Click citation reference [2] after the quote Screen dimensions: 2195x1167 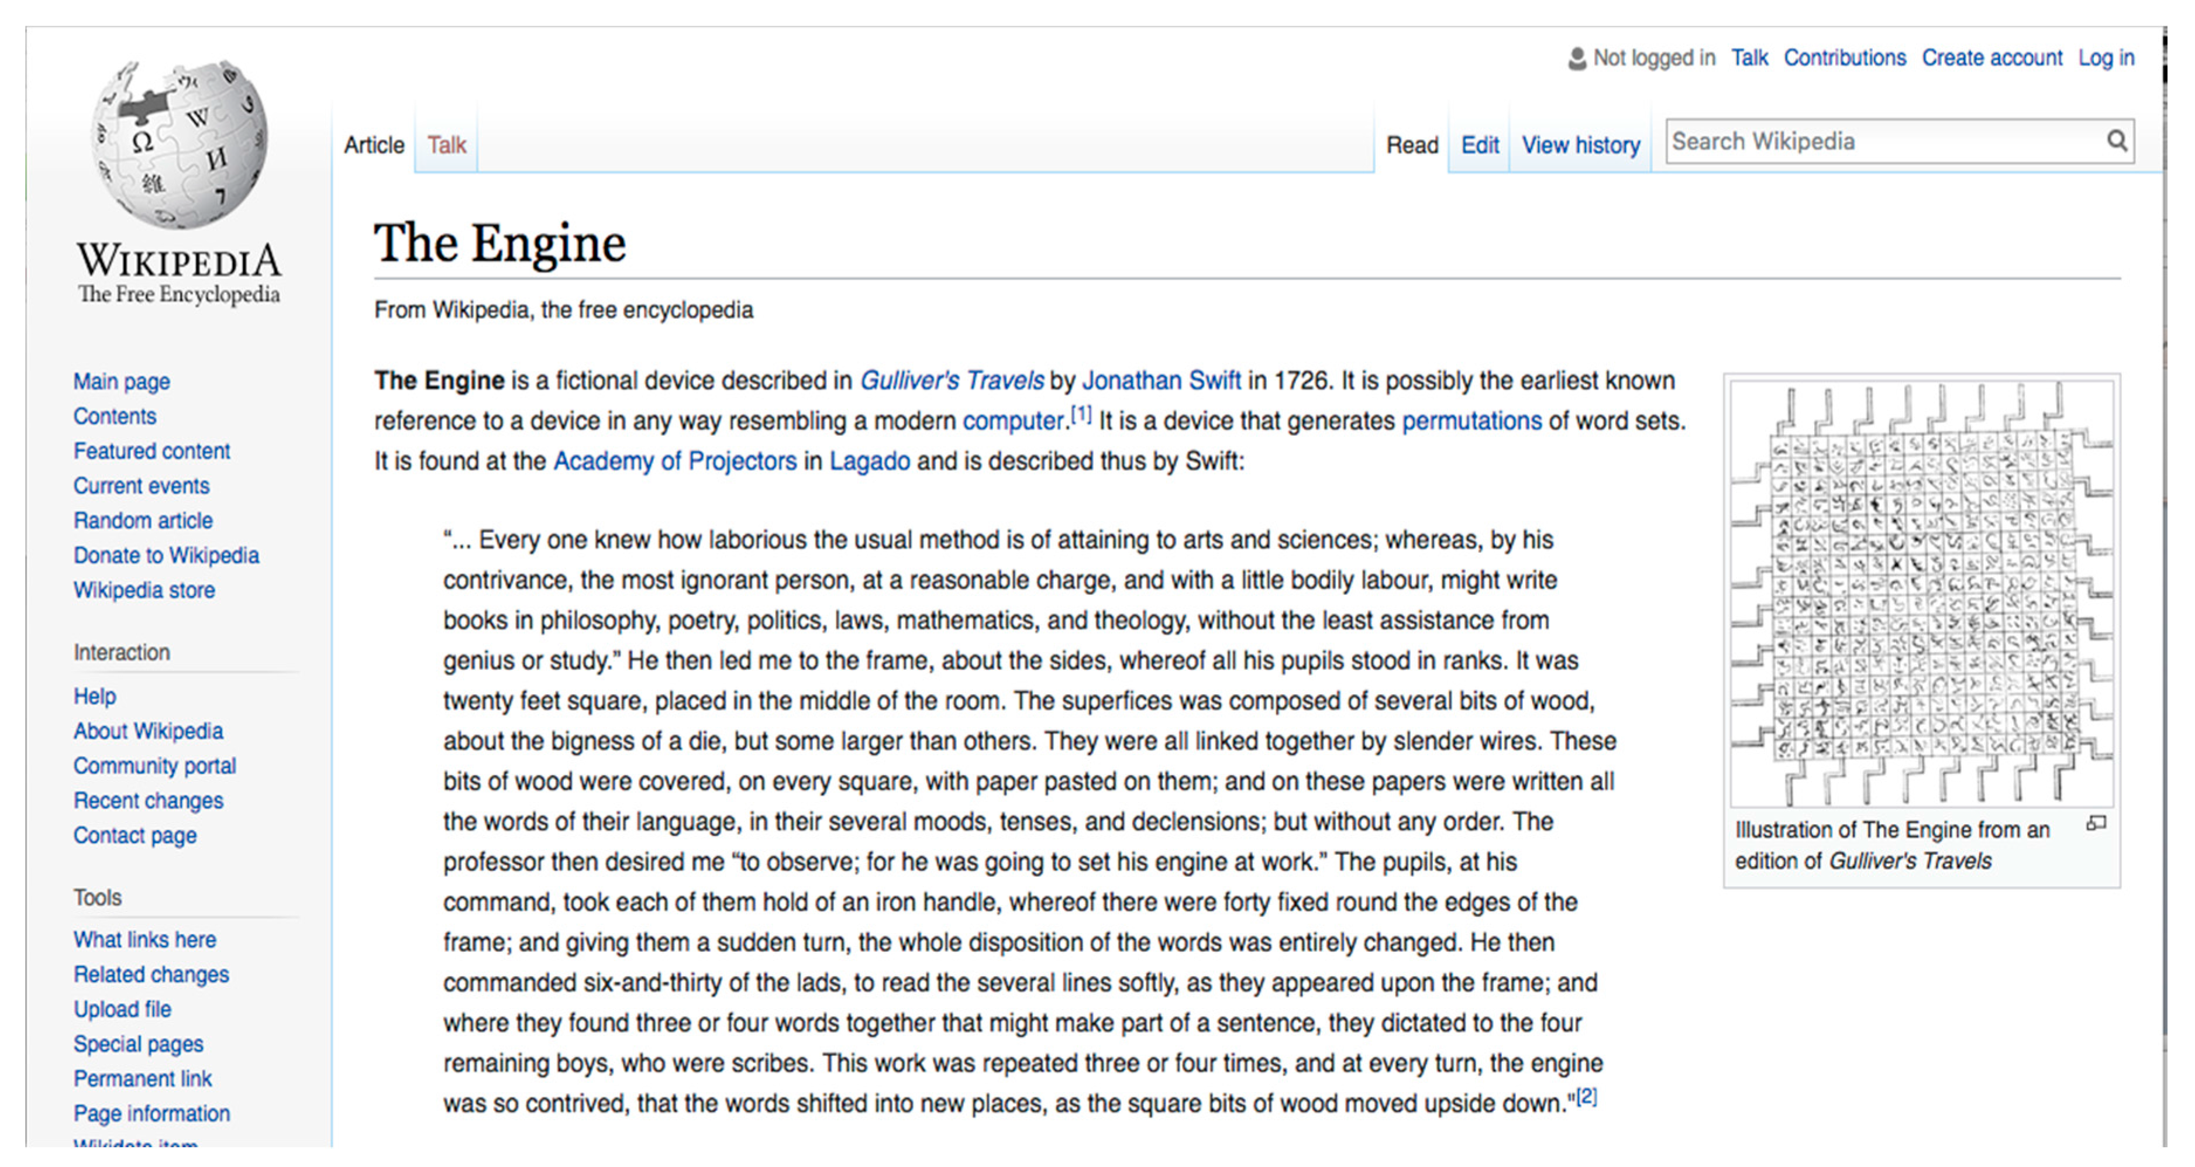(x=1587, y=1096)
